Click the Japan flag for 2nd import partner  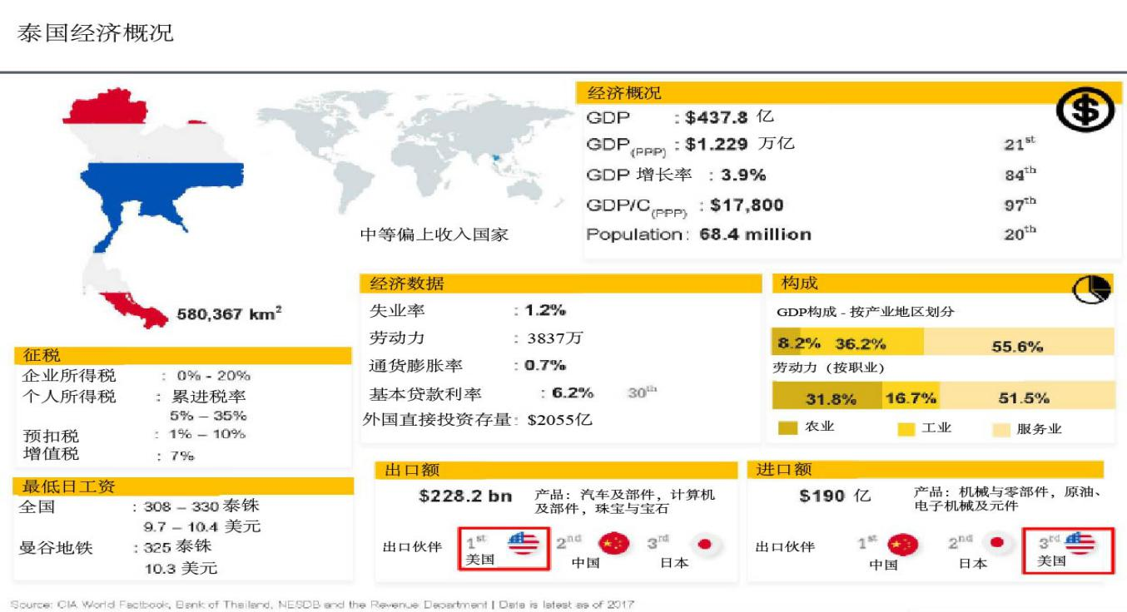coord(995,544)
